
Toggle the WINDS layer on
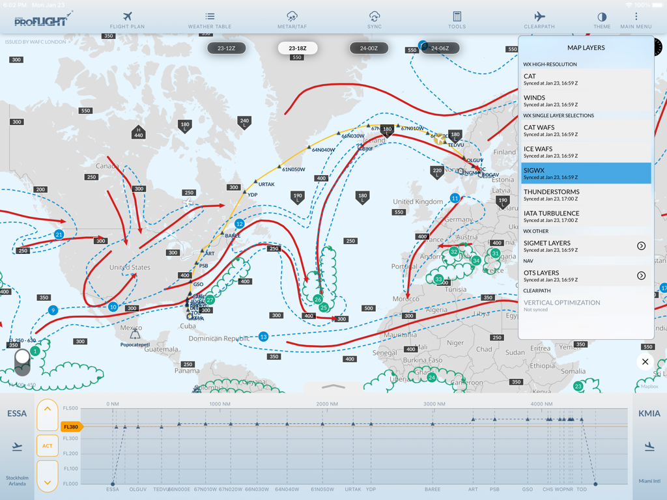pyautogui.click(x=585, y=100)
